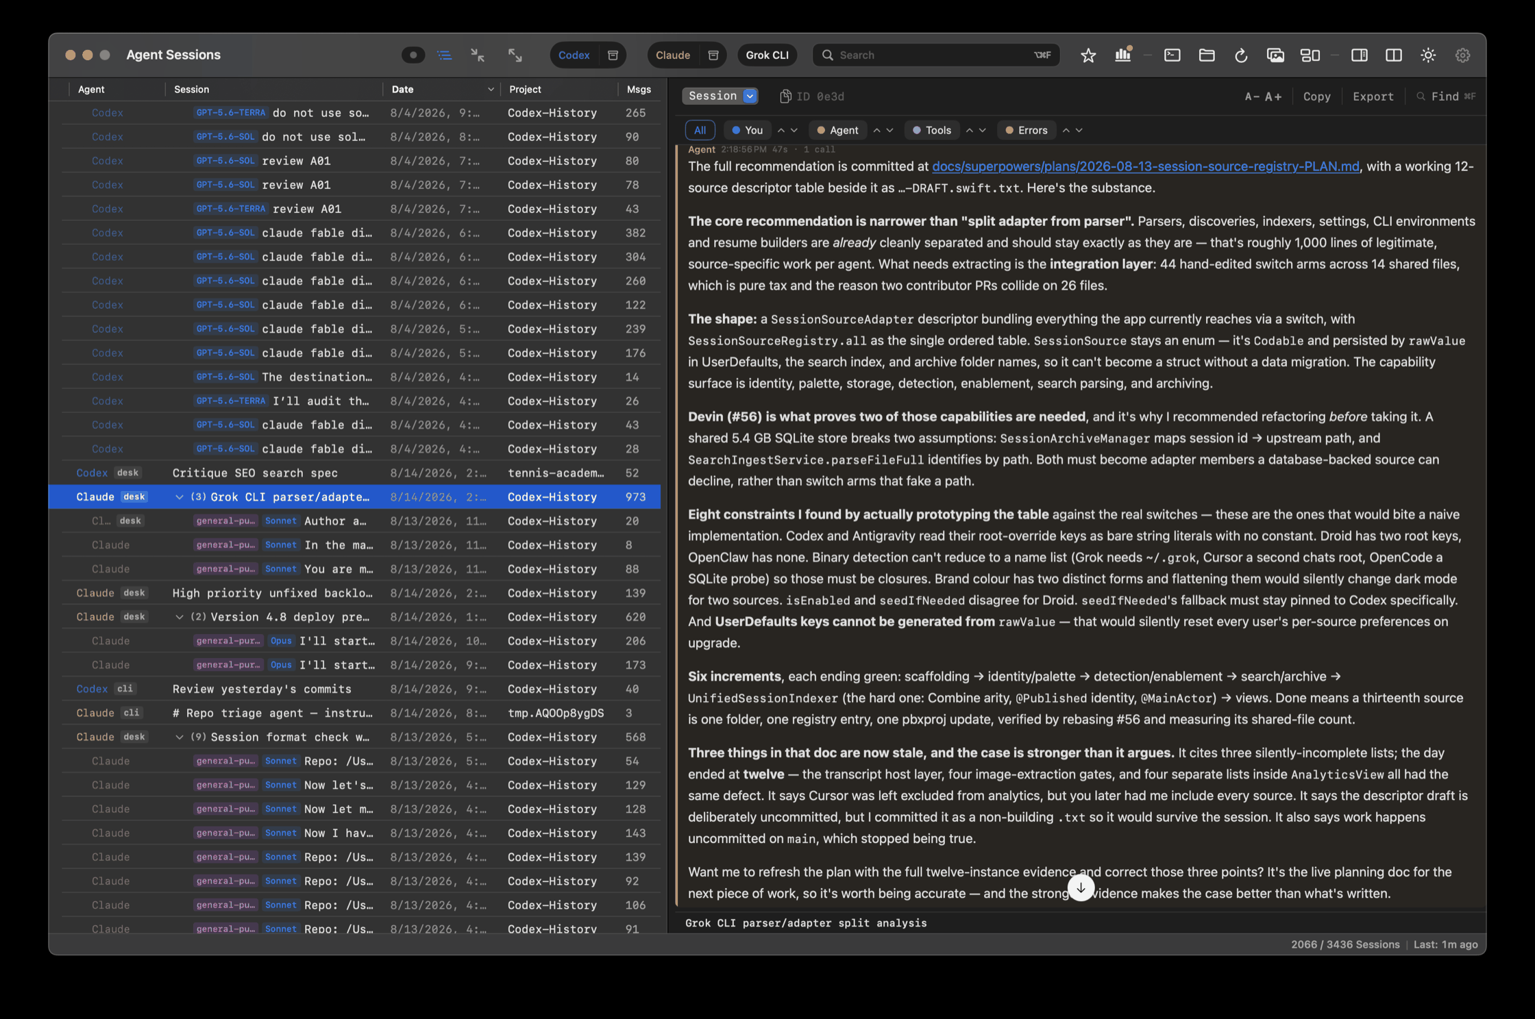Click the Export button
Screen dimensions: 1535x1019
pyautogui.click(x=1373, y=97)
